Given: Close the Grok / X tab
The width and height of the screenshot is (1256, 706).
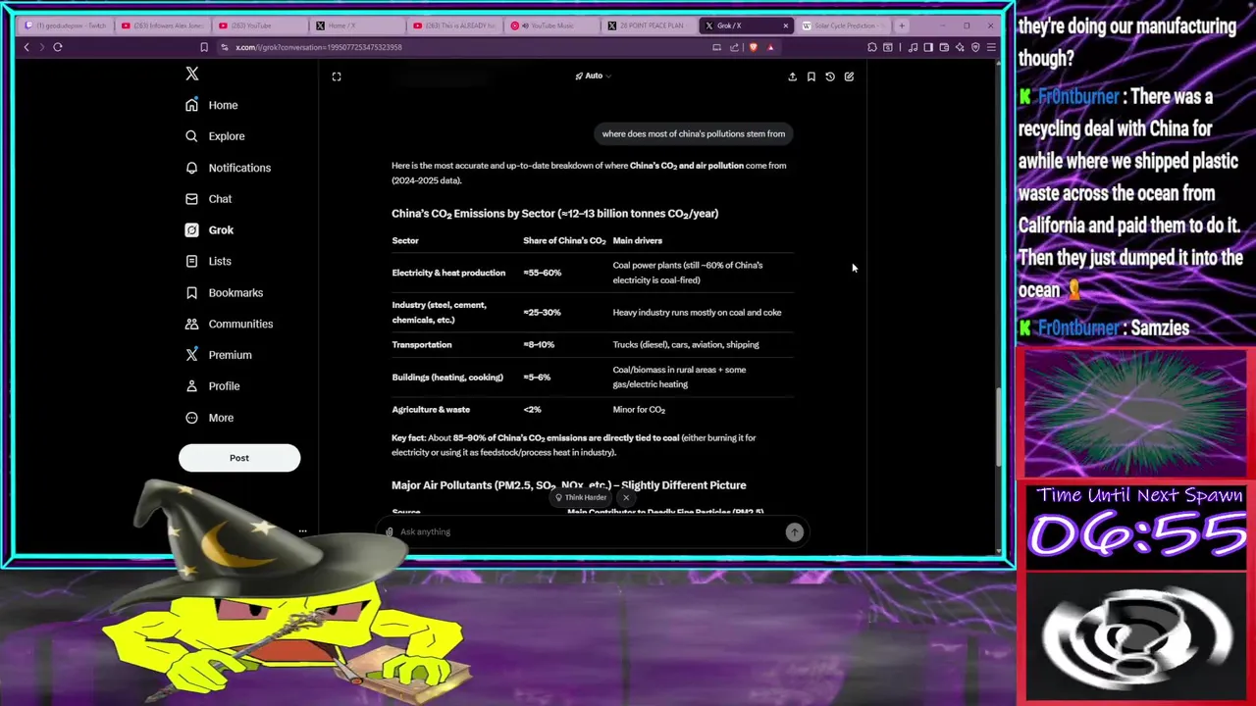Looking at the screenshot, I should pos(785,25).
